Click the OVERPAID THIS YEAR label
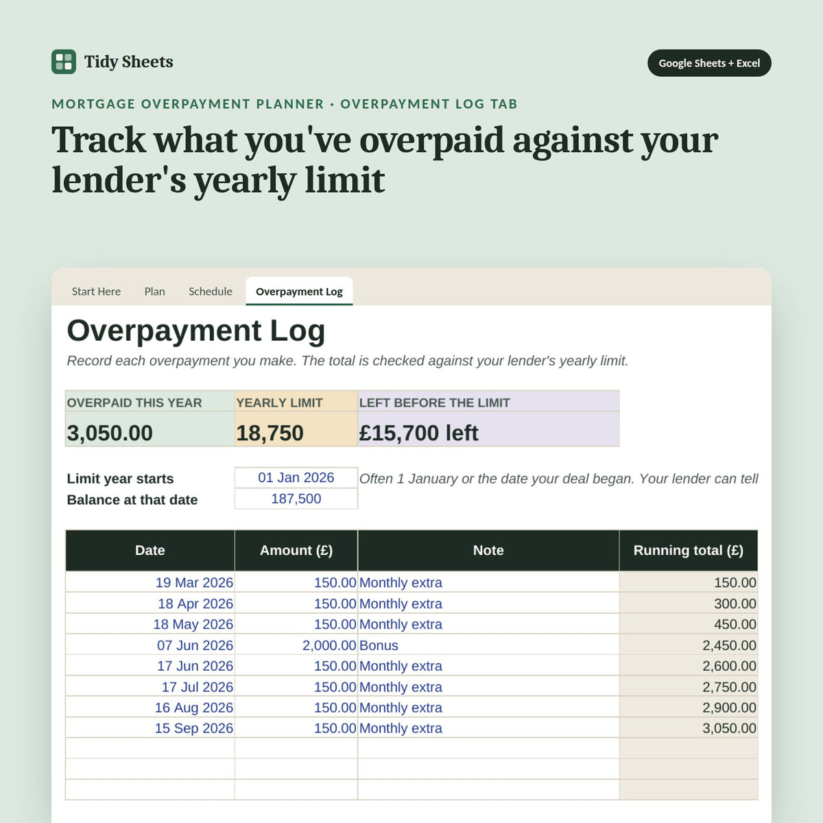823x823 pixels. pyautogui.click(x=150, y=403)
